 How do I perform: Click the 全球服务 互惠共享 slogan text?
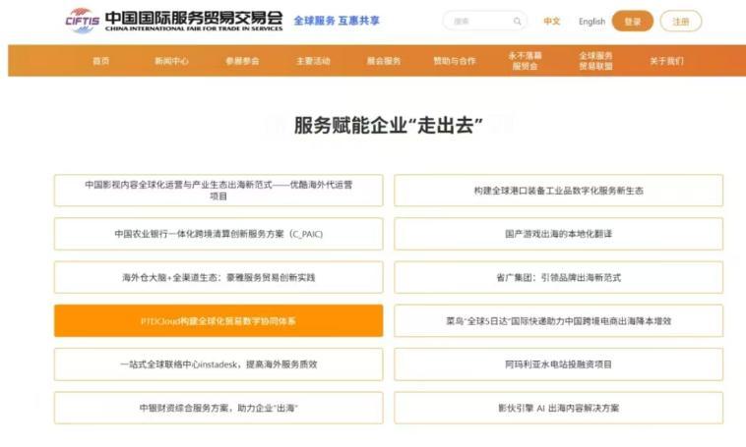pos(337,21)
